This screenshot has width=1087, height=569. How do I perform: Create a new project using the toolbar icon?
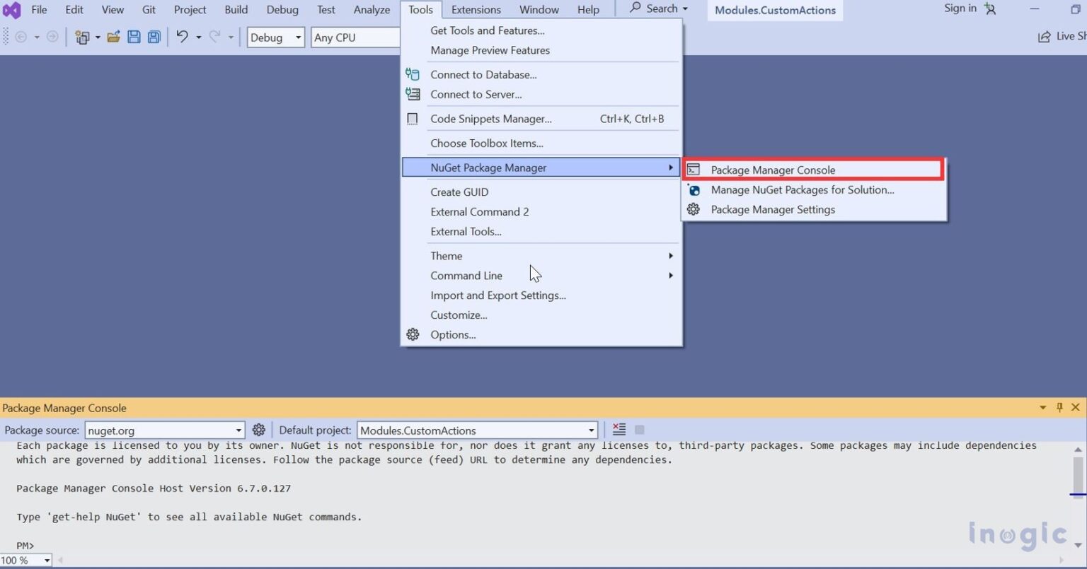(84, 36)
